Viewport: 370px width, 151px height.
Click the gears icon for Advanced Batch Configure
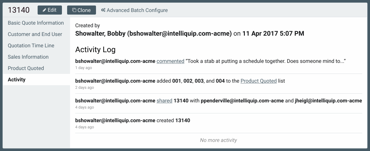click(x=103, y=10)
